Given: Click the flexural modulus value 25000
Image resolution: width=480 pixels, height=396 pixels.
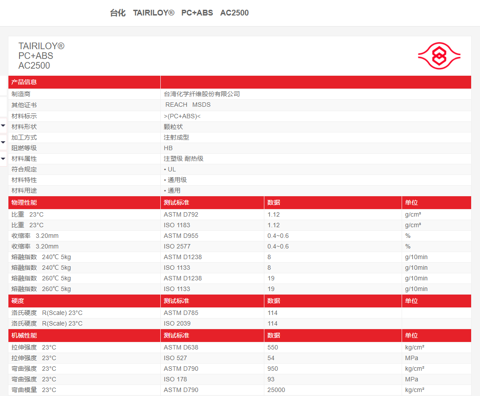Looking at the screenshot, I should pos(276,390).
